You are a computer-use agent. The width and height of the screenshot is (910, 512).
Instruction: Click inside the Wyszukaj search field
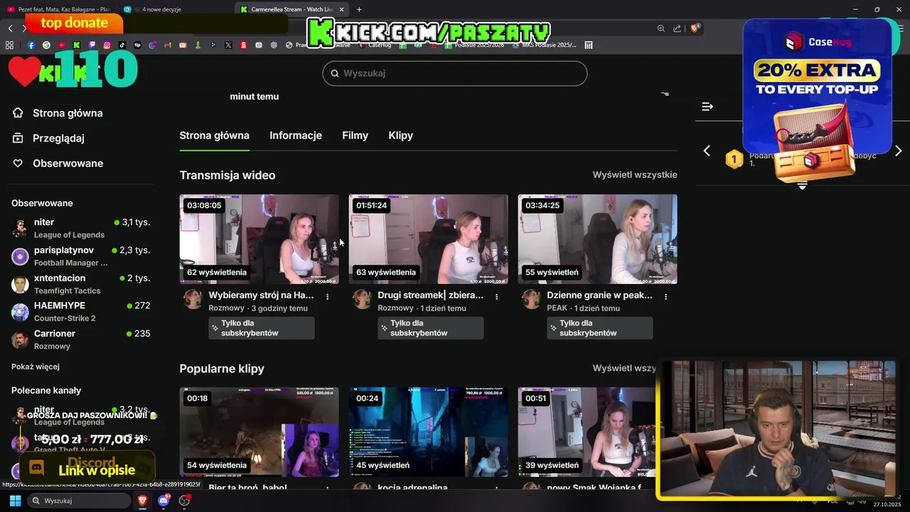click(455, 73)
